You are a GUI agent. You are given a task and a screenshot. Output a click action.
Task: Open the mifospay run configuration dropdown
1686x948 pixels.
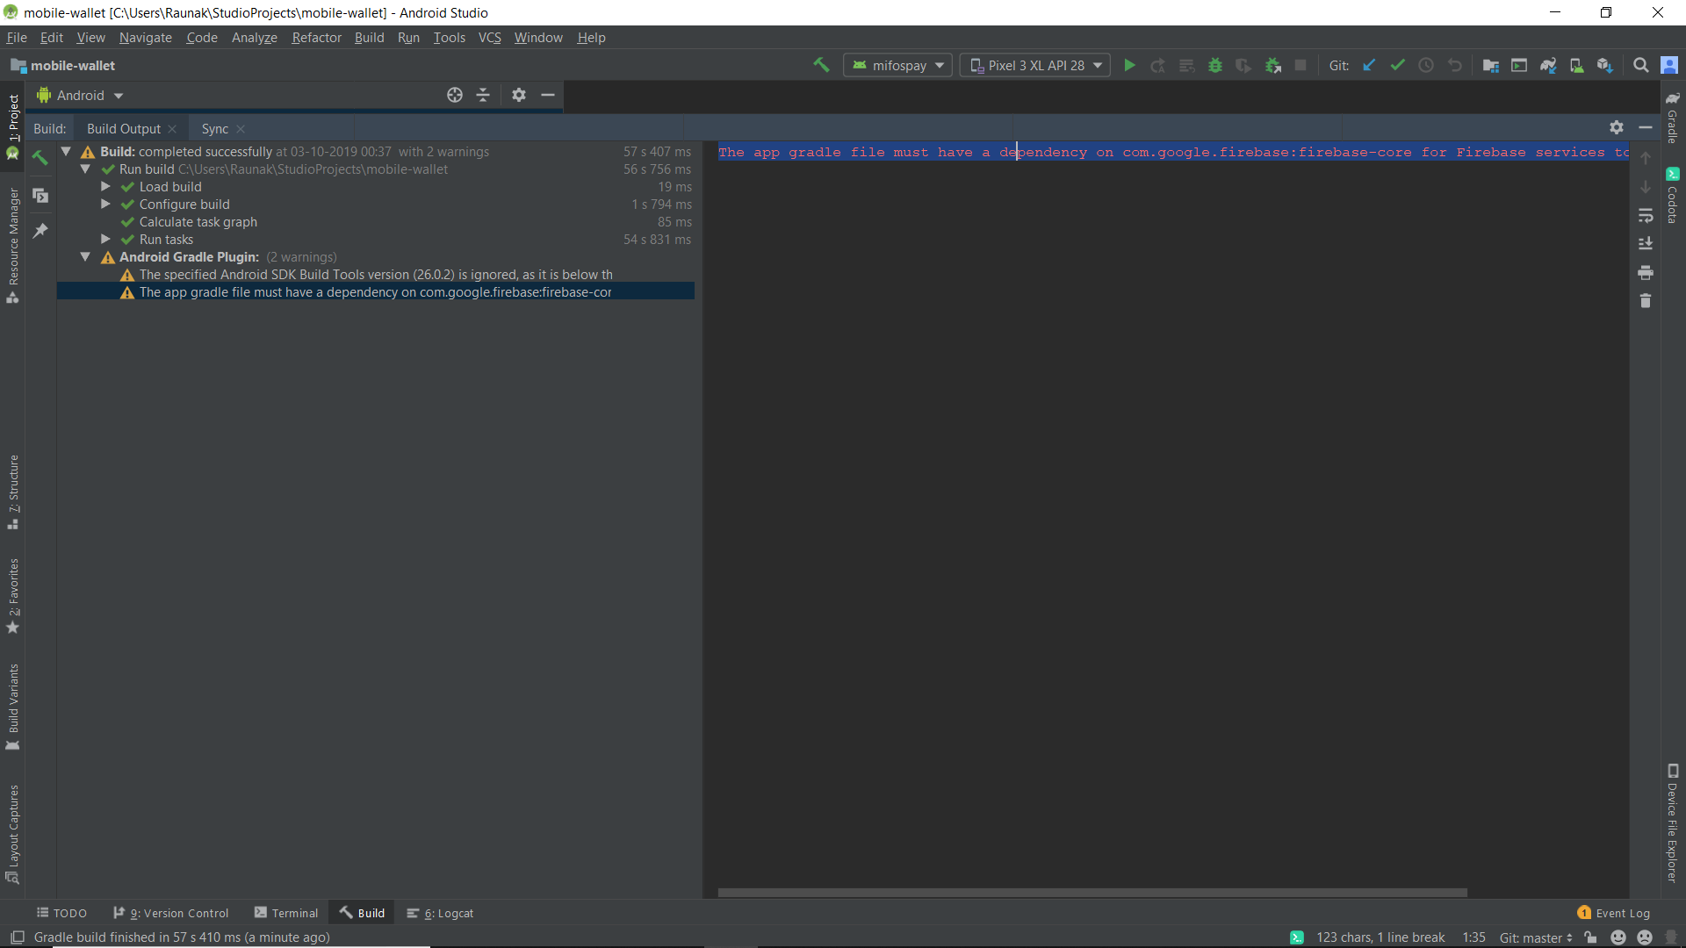coord(897,65)
